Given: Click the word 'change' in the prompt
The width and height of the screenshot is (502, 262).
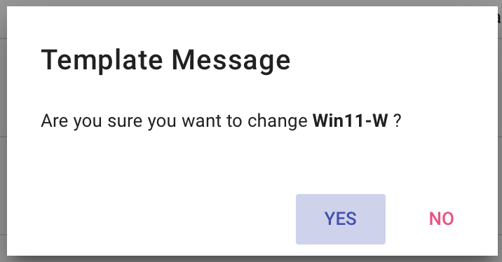Looking at the screenshot, I should pos(278,121).
